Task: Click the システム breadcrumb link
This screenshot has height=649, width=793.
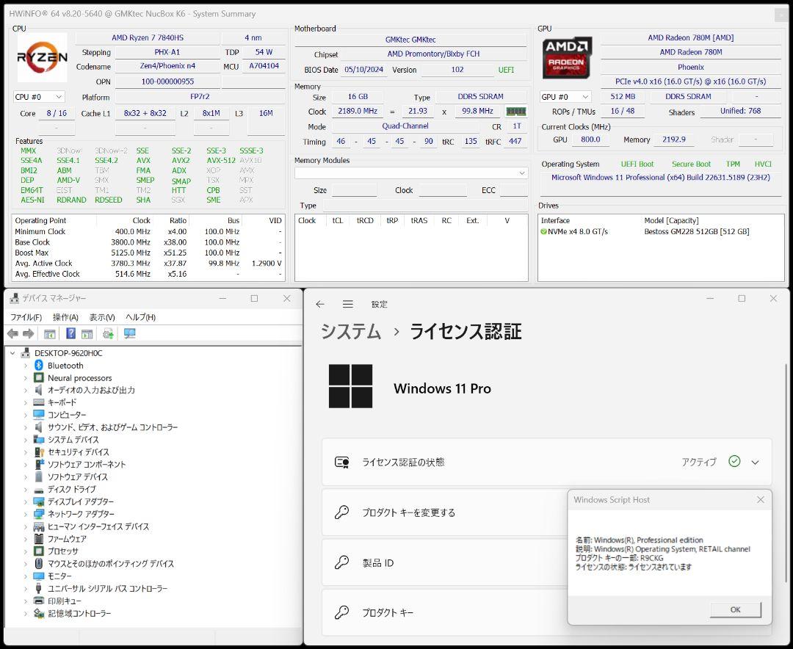Action: [x=350, y=331]
